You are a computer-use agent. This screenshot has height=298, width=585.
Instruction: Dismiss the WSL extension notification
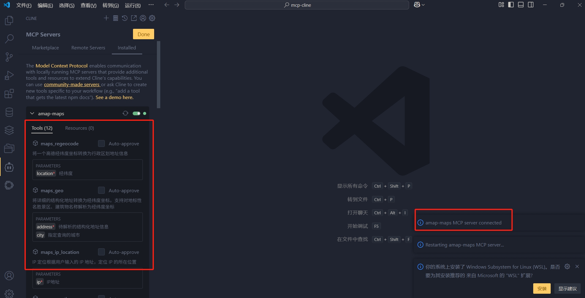[x=577, y=266]
